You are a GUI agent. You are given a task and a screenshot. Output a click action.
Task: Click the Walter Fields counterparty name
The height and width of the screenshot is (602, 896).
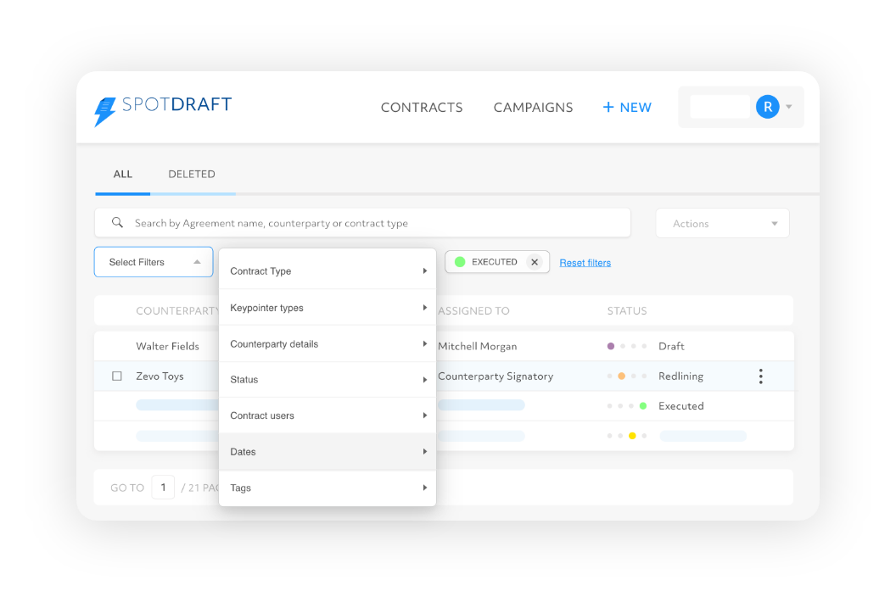pyautogui.click(x=167, y=346)
